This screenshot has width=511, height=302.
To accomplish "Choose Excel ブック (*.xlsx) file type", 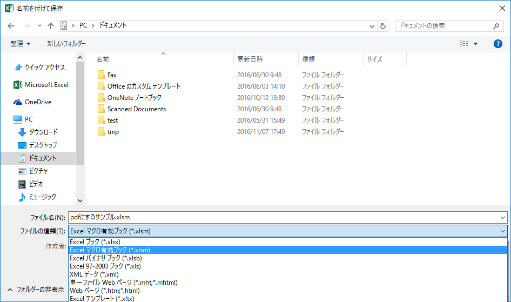I will [288, 242].
